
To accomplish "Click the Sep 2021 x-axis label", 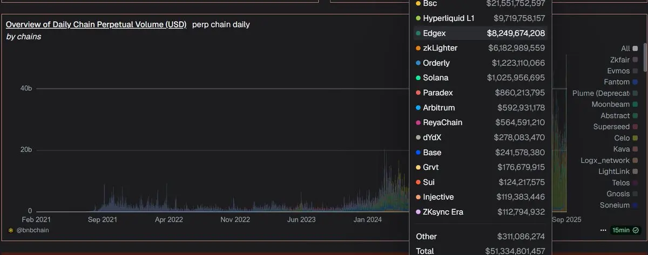I will (103, 219).
